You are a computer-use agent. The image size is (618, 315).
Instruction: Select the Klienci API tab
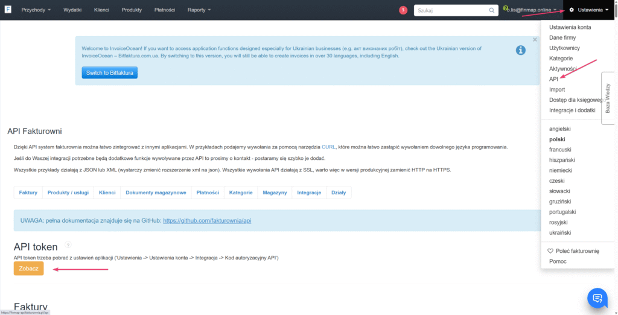tap(107, 192)
